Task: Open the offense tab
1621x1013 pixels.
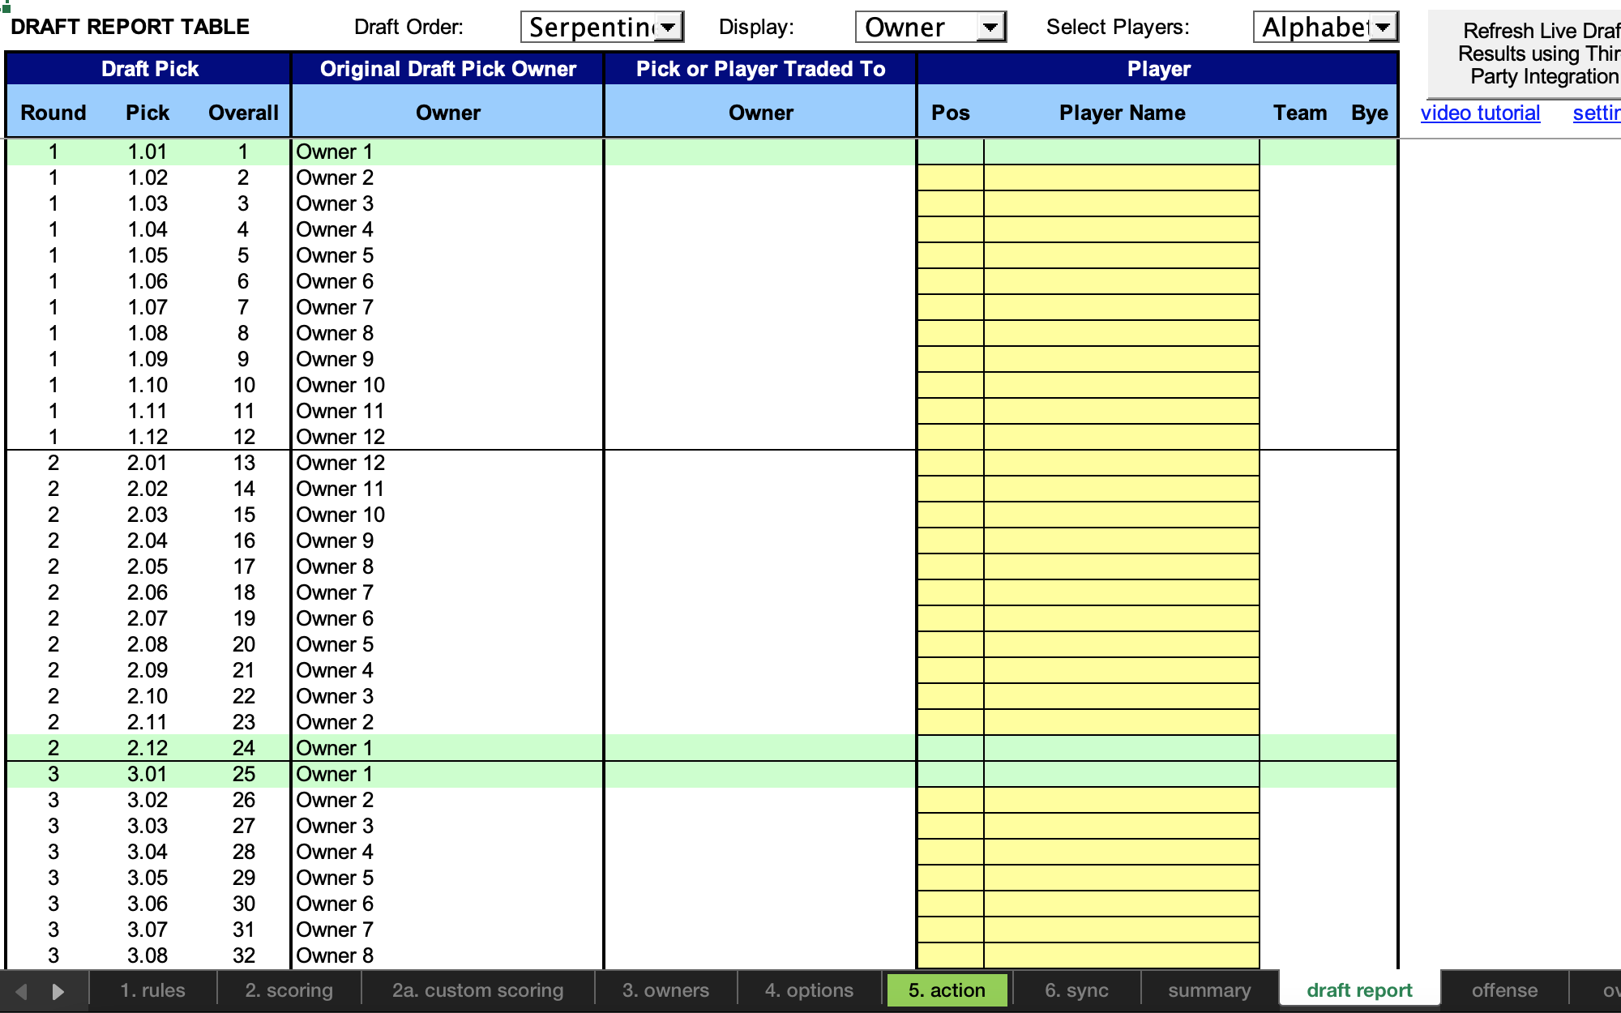Action: (x=1505, y=989)
